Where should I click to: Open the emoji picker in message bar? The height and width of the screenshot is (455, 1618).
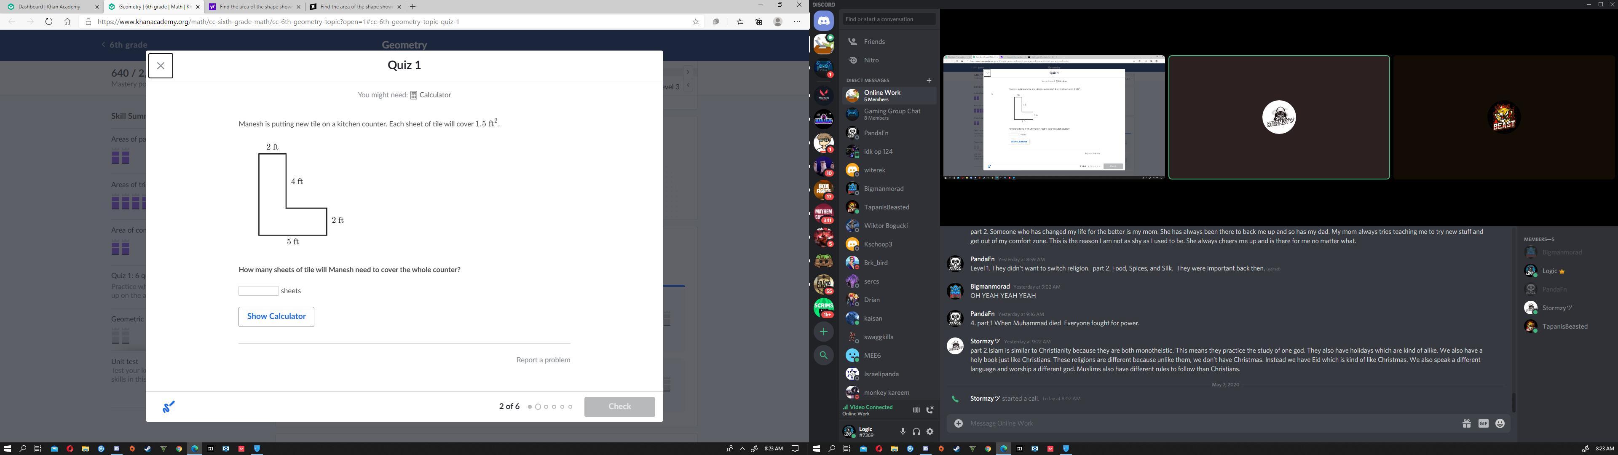coord(1500,423)
